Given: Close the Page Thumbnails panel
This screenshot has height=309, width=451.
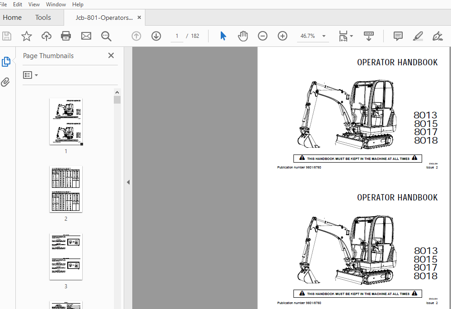Looking at the screenshot, I should pyautogui.click(x=111, y=55).
